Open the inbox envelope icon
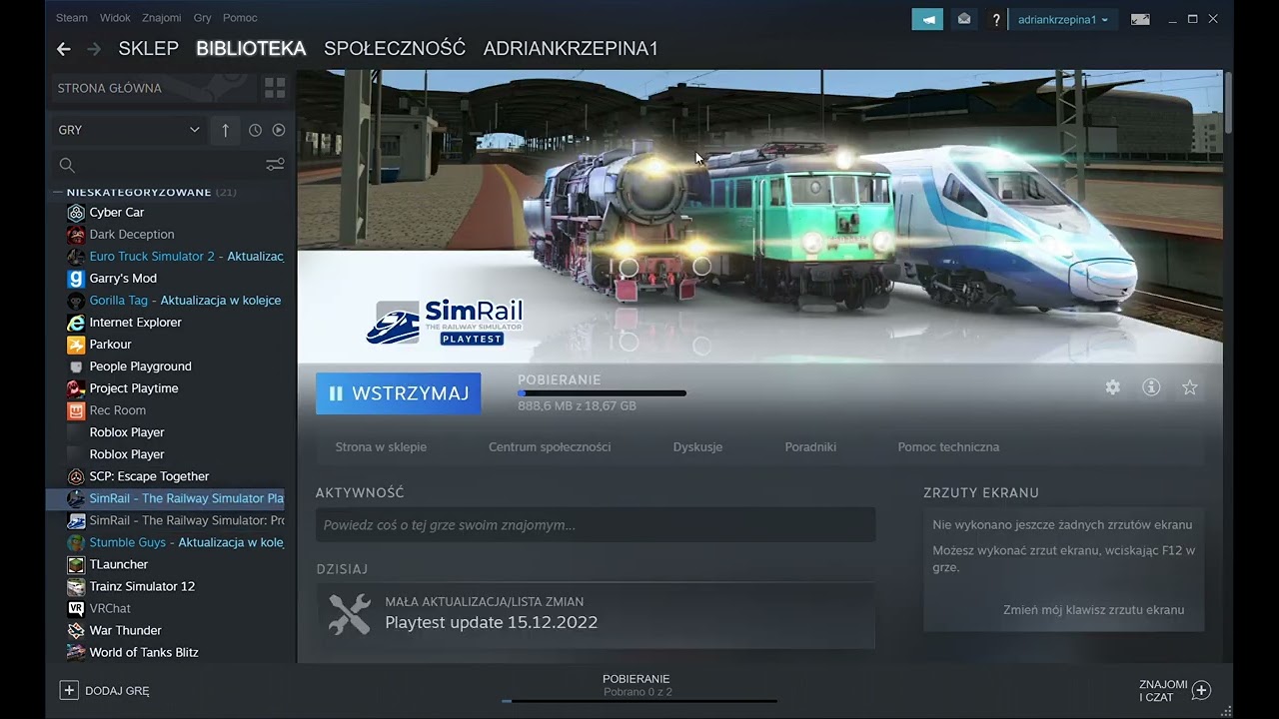 click(x=963, y=19)
